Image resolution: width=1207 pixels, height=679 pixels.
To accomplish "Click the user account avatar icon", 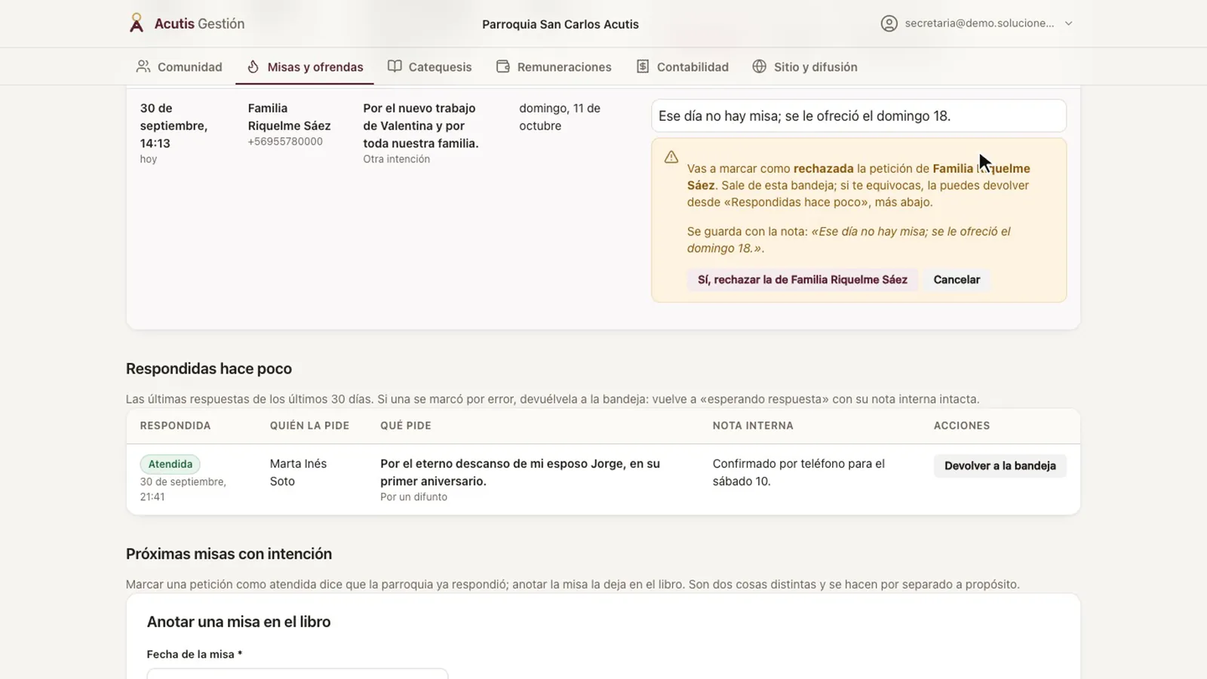I will coord(889,23).
